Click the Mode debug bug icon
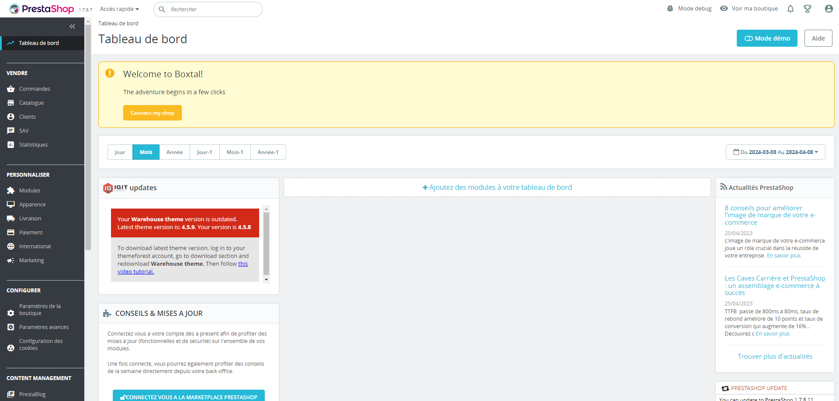This screenshot has height=401, width=839. (670, 8)
